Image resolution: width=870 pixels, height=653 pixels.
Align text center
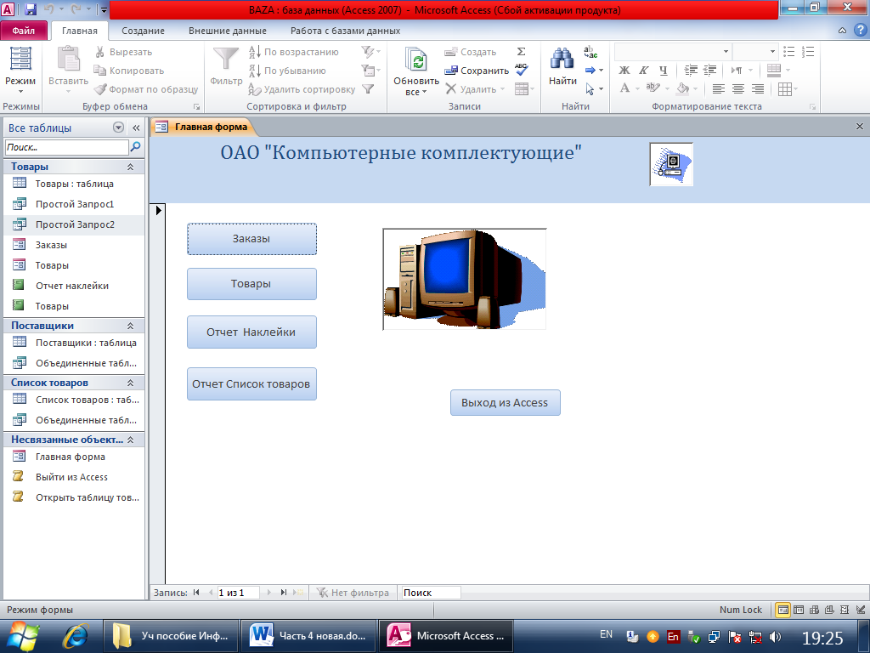(x=738, y=88)
